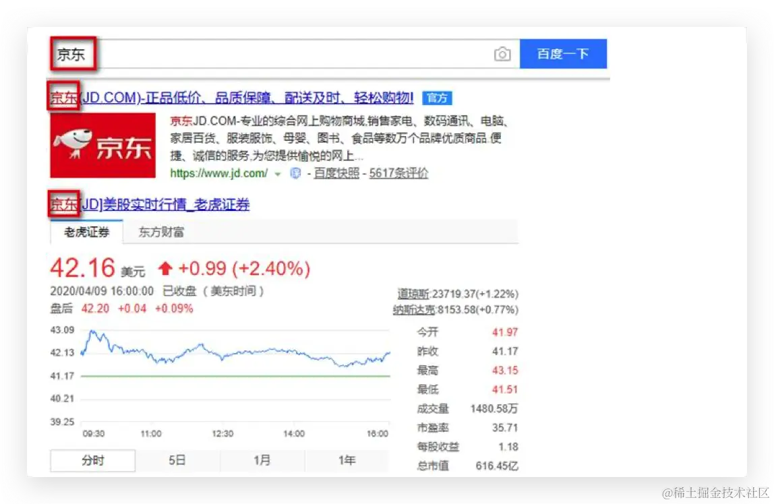Click the 已收盘 market status text
The height and width of the screenshot is (504, 774).
(x=179, y=291)
